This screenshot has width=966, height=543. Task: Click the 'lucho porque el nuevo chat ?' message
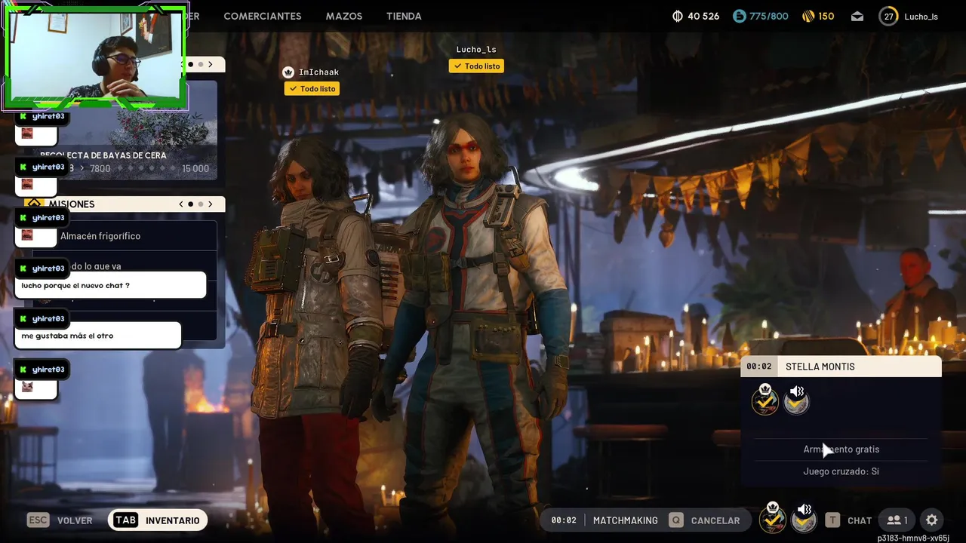110,286
